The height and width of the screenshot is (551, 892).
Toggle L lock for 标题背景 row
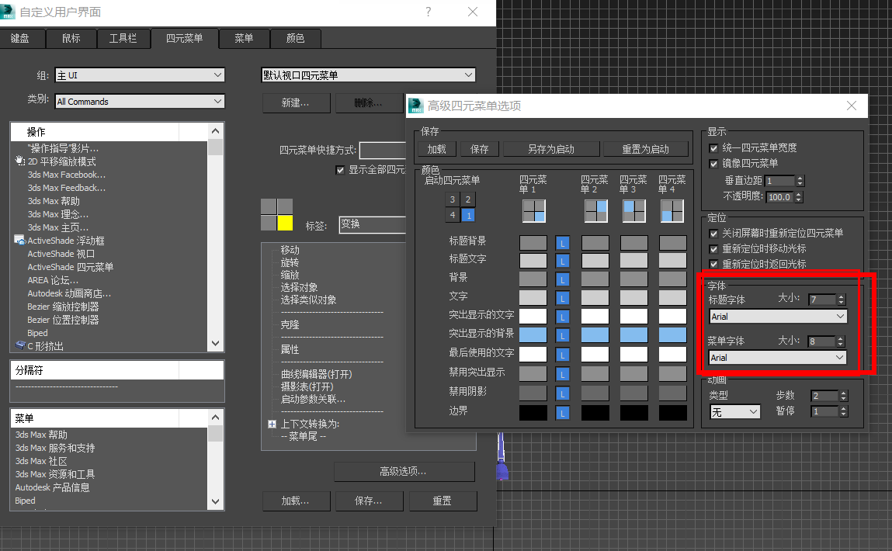click(563, 244)
